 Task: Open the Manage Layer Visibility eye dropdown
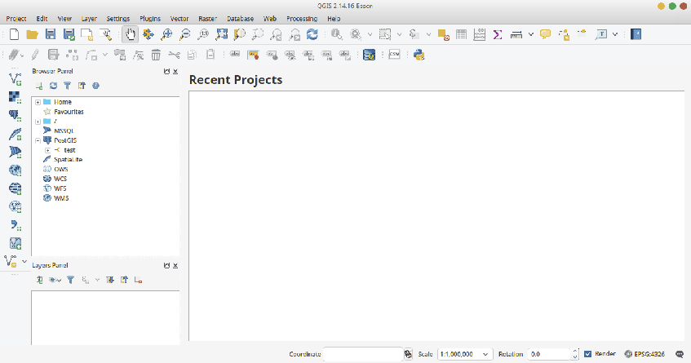55,280
